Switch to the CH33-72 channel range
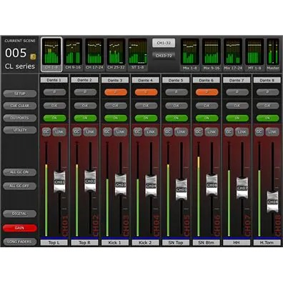The width and height of the screenshot is (283, 283). coord(164,56)
